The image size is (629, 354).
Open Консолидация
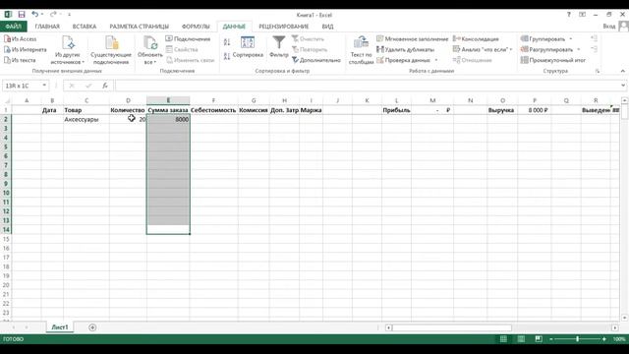pos(476,39)
